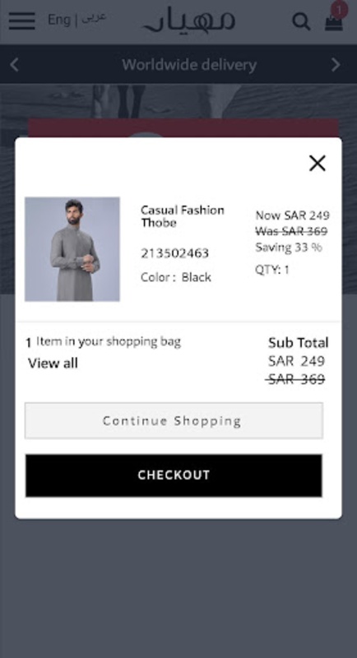The height and width of the screenshot is (658, 357).
Task: Click the search magnifier icon
Action: pyautogui.click(x=301, y=21)
